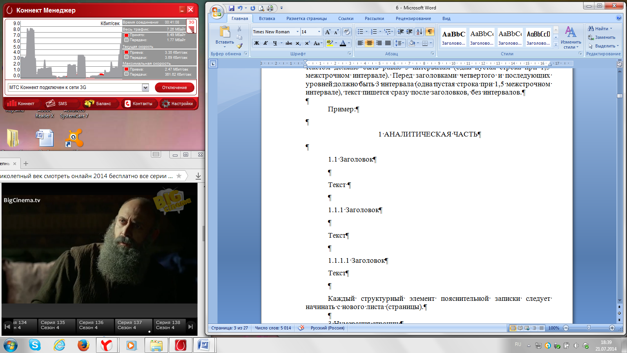Viewport: 627px width, 353px height.
Task: Click the Windows Start orb
Action: (11, 346)
